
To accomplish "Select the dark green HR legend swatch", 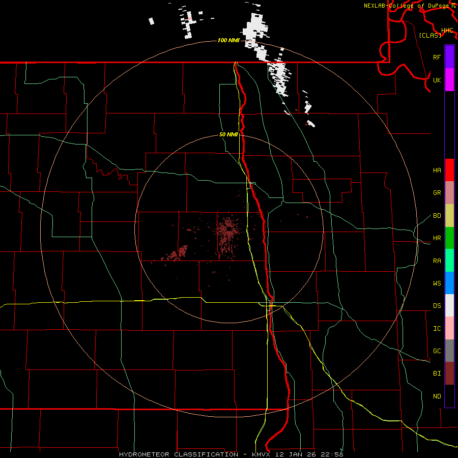I will (x=449, y=238).
